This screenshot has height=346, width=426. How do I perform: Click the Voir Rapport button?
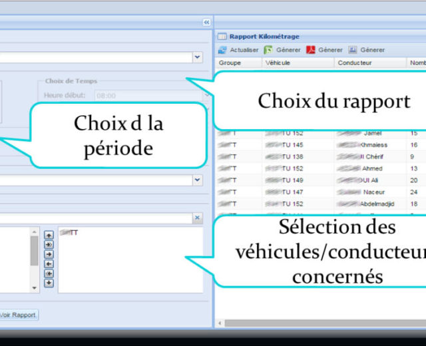pos(18,315)
